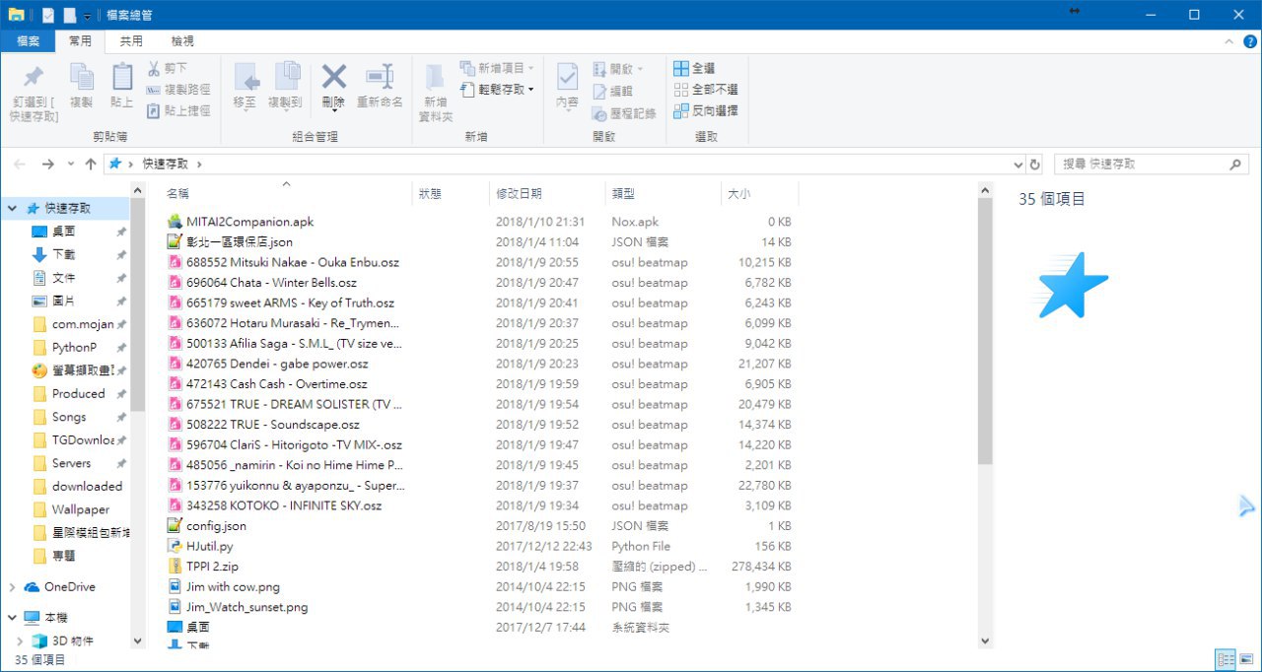Click the 刪除 (Delete) red X icon
The width and height of the screenshot is (1262, 672).
click(x=333, y=78)
